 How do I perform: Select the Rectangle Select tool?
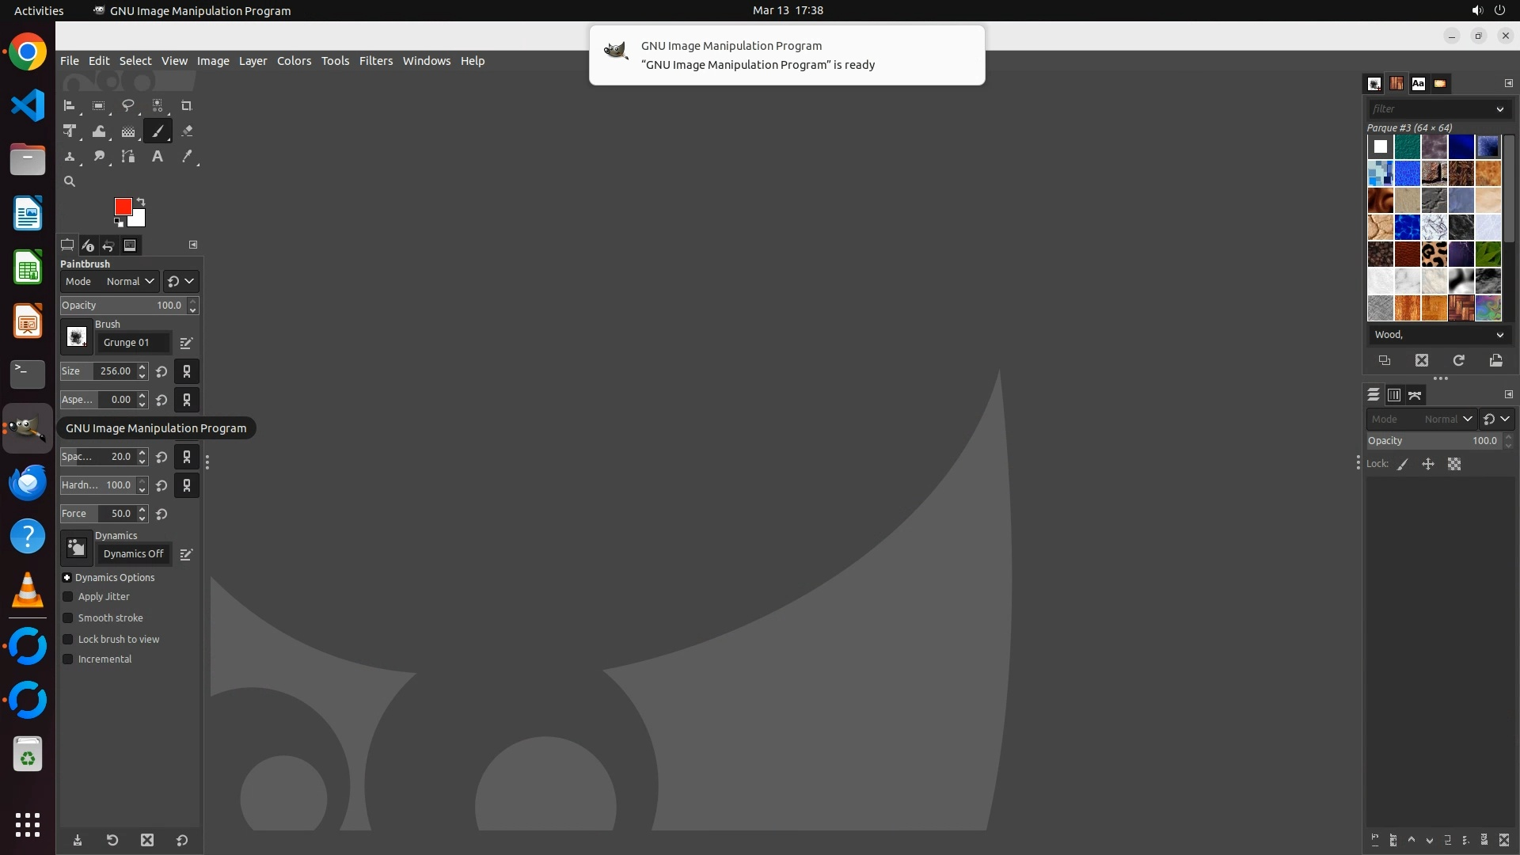coord(98,106)
